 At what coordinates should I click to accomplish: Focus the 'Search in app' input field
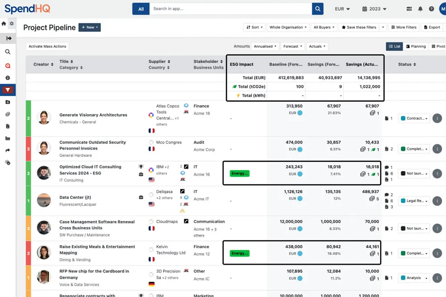[230, 9]
